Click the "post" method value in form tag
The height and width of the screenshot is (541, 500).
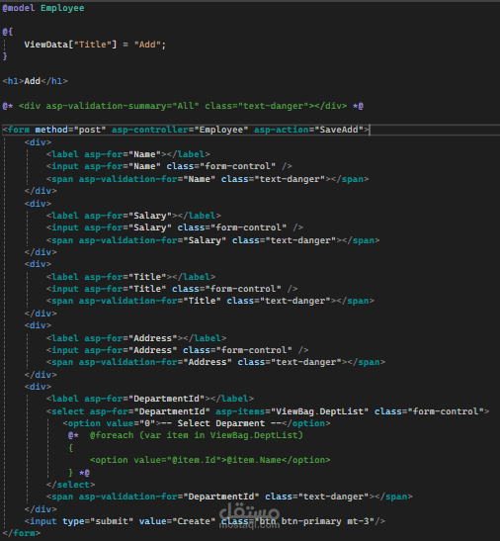pos(90,130)
